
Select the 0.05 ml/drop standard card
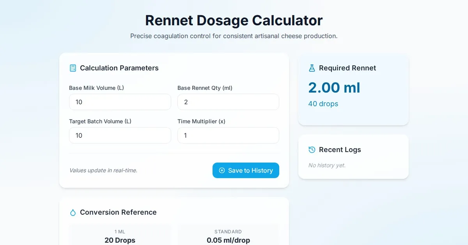(228, 236)
